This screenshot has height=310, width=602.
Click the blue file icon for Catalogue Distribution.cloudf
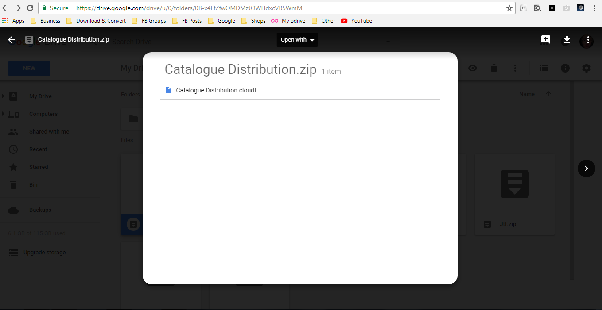(x=168, y=90)
